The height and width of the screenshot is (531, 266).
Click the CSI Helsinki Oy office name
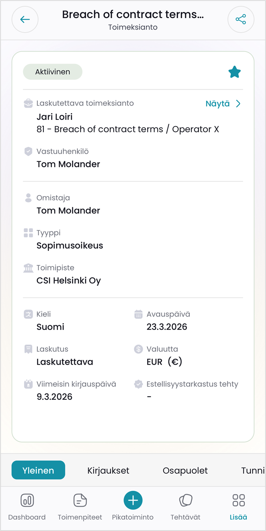(69, 281)
